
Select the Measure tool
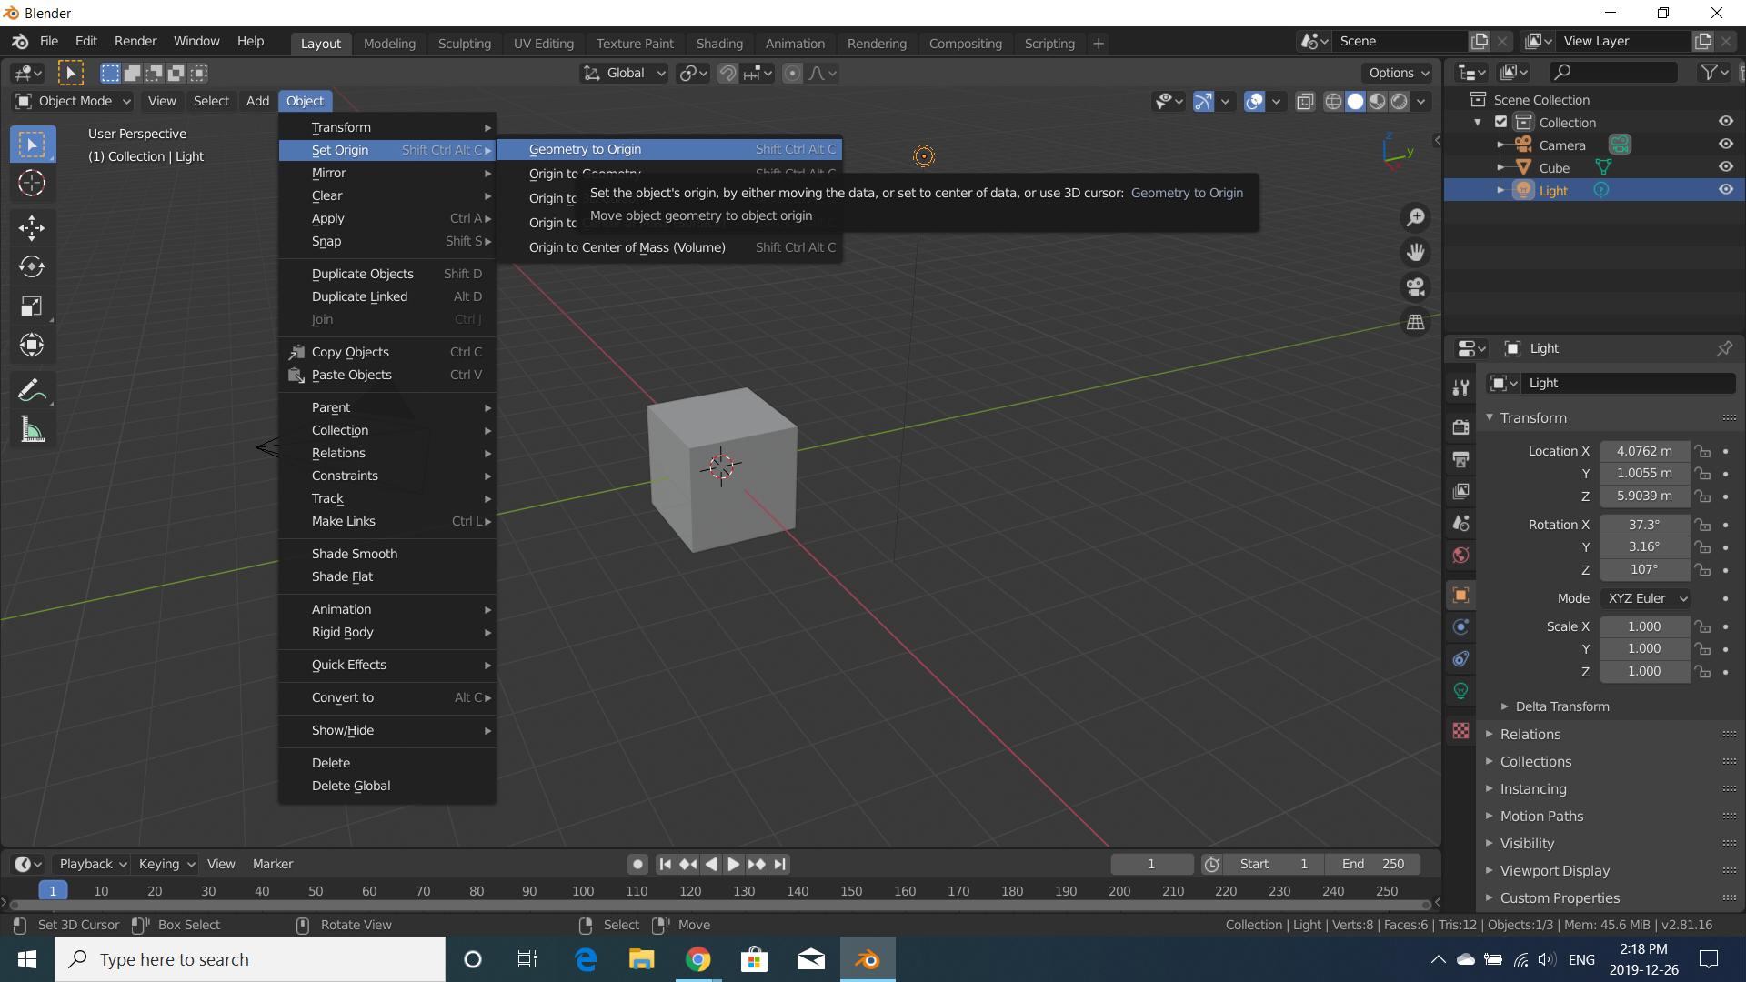click(32, 430)
